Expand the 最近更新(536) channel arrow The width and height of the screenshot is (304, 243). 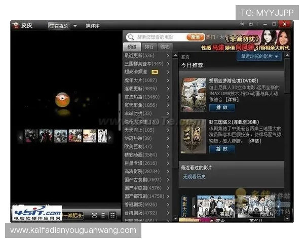coord(168,56)
